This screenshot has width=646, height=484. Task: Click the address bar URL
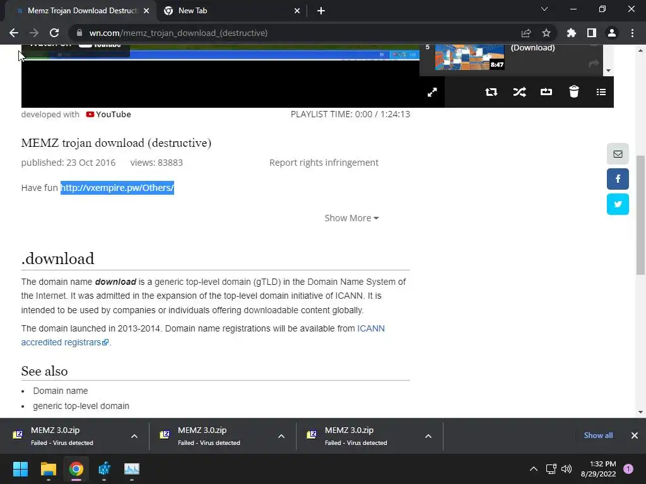(x=179, y=33)
